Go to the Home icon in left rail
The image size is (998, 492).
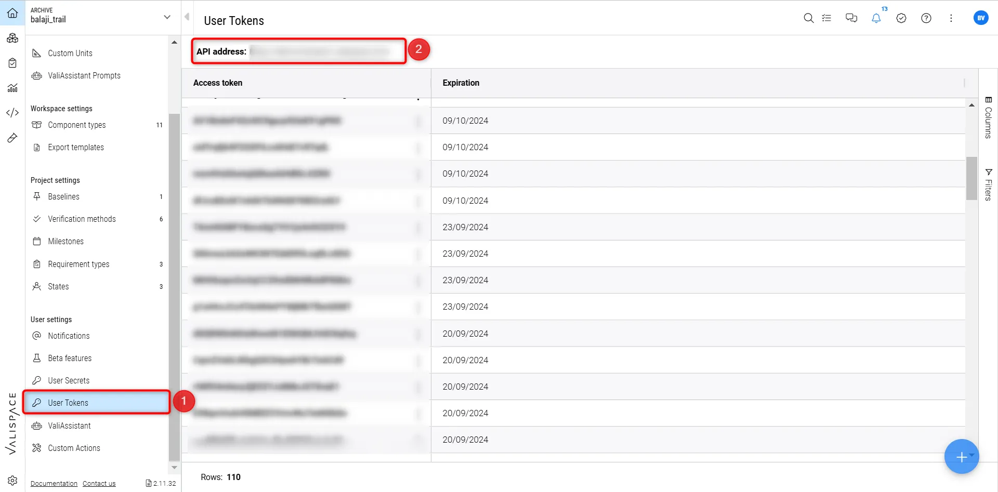[12, 13]
